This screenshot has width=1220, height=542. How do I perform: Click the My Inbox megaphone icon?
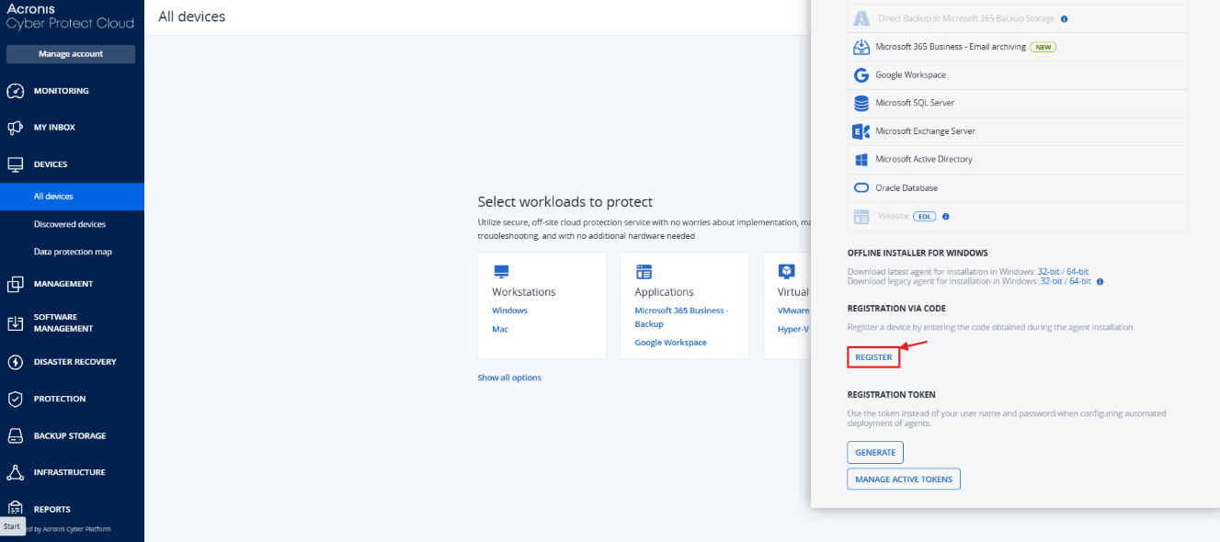click(15, 128)
